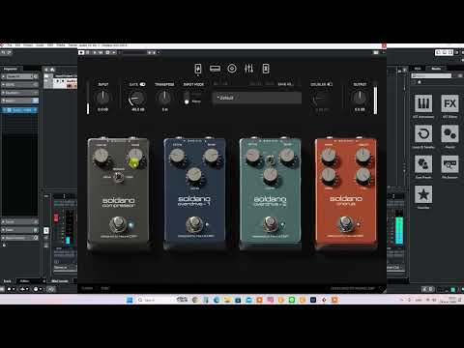Click center lower knob on Overdrive-1 pedal

click(194, 175)
